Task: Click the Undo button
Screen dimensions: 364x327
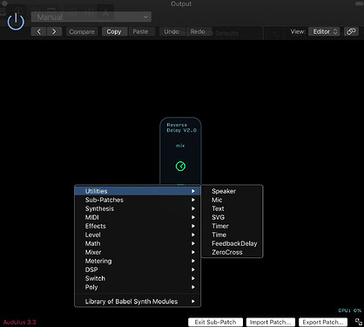Action: tap(172, 31)
